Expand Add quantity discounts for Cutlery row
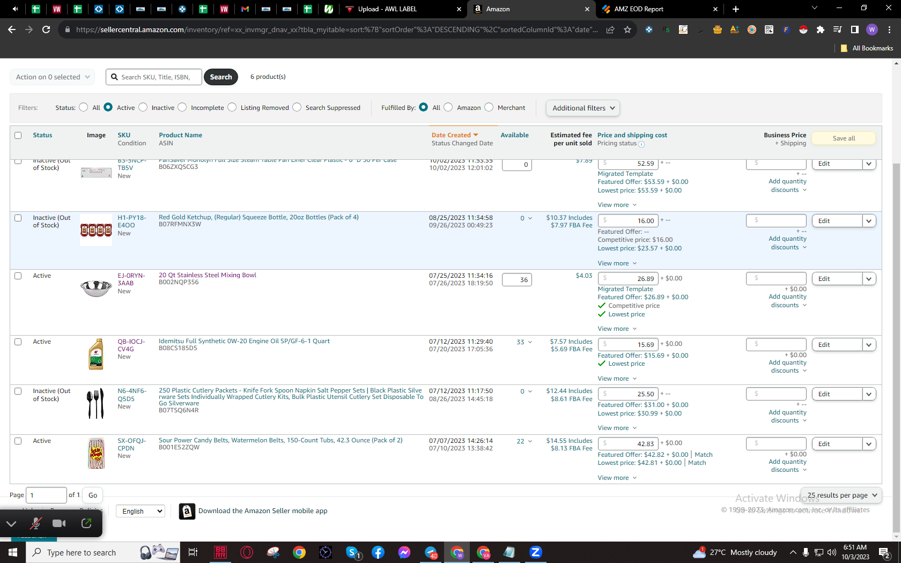 (x=787, y=417)
